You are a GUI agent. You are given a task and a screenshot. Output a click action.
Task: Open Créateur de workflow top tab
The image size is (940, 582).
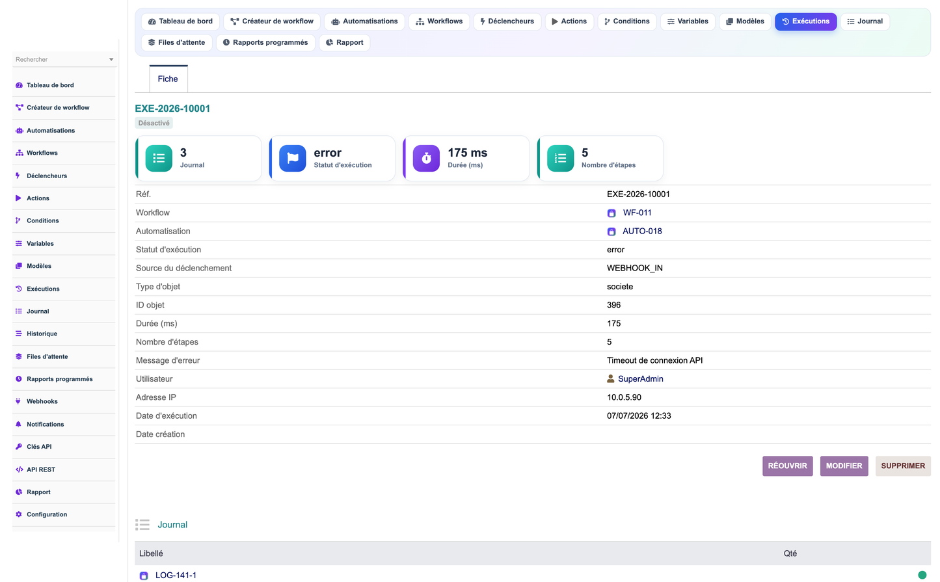(272, 21)
